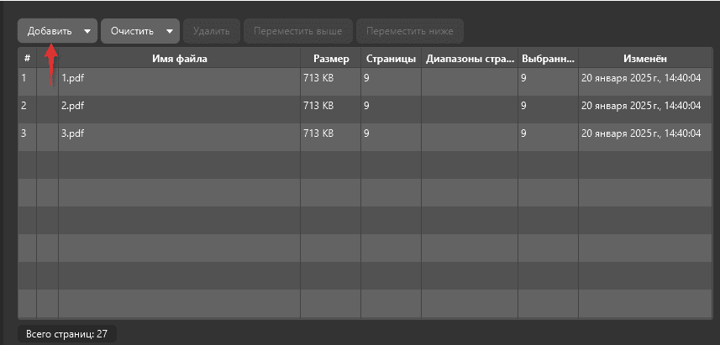Click the Выбранн... column header
Image resolution: width=720 pixels, height=345 pixels.
coord(548,58)
